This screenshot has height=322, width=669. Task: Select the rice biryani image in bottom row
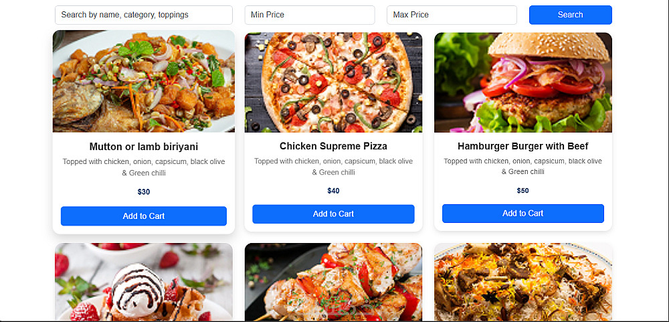[x=523, y=283]
